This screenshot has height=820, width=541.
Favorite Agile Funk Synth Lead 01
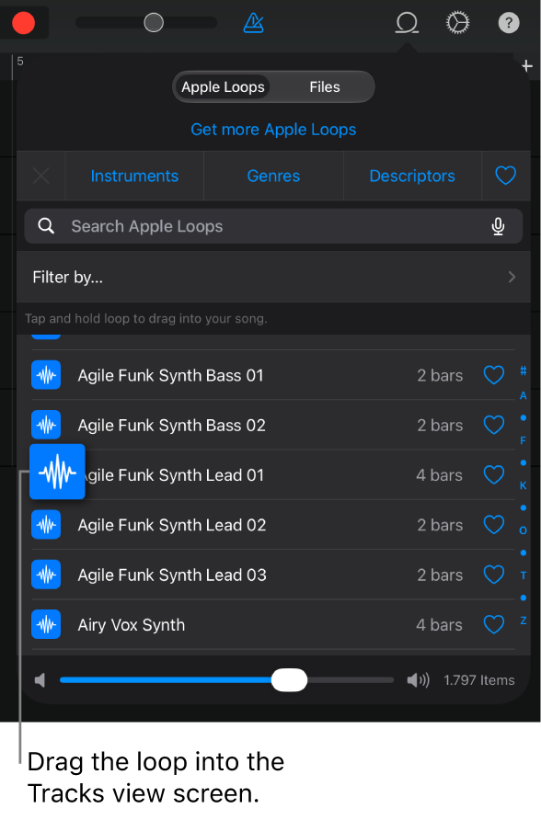point(493,475)
